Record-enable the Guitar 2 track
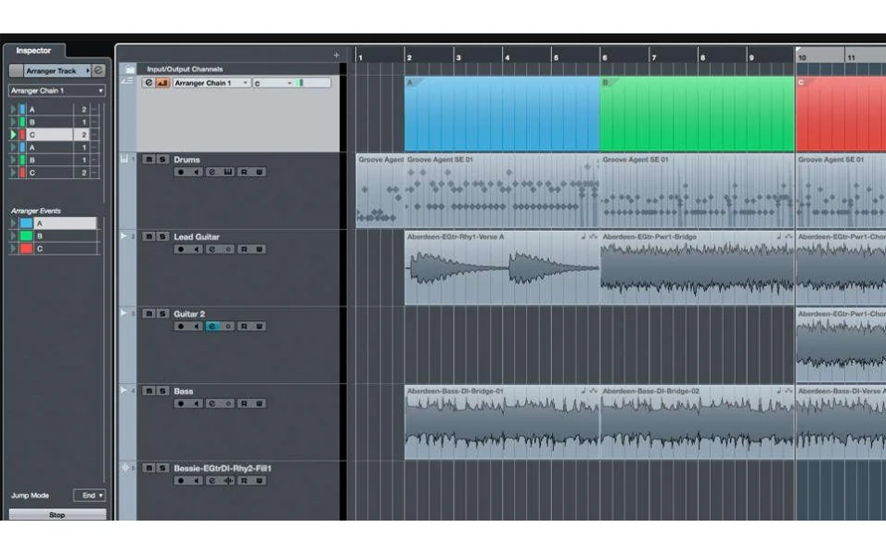This screenshot has width=886, height=554. (181, 326)
